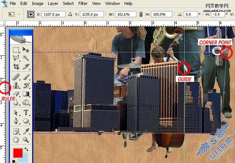Toggle relative positioning triangle icon
Screen dimensions: 235x163
pos(70,14)
